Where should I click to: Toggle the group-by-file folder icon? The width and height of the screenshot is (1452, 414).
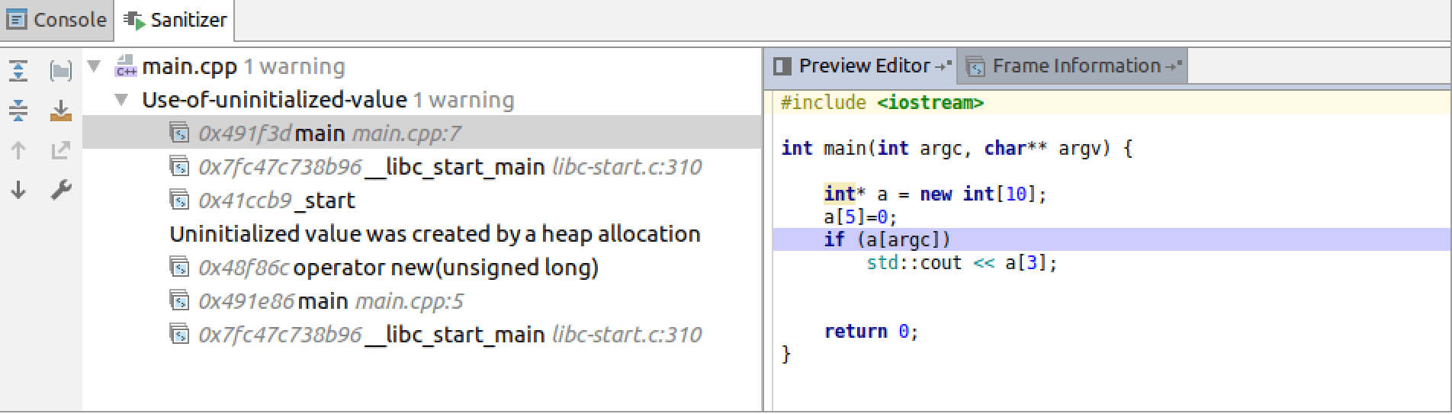click(x=61, y=71)
